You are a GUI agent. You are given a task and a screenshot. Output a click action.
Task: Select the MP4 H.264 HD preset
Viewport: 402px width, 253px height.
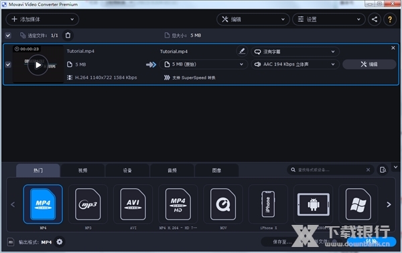[178, 204]
